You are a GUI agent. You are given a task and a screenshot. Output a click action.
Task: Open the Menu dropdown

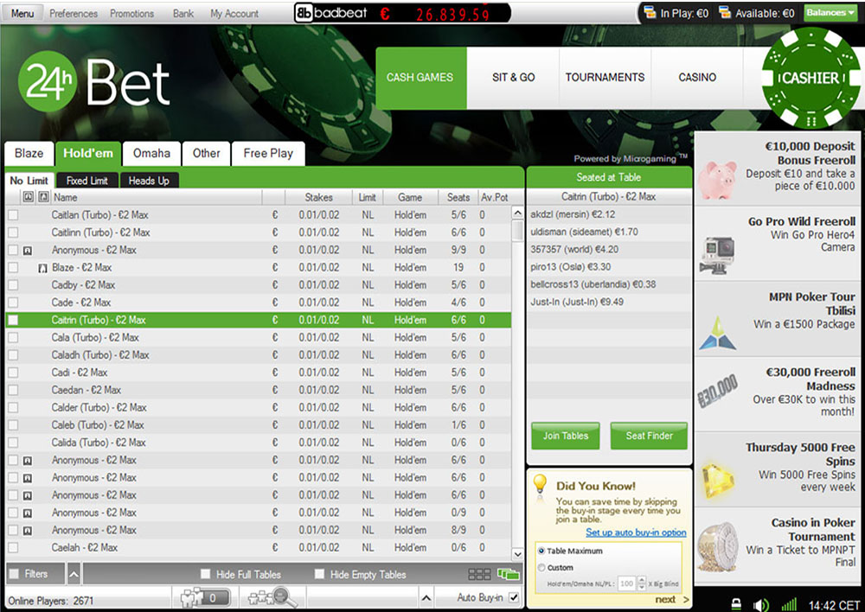coord(22,13)
